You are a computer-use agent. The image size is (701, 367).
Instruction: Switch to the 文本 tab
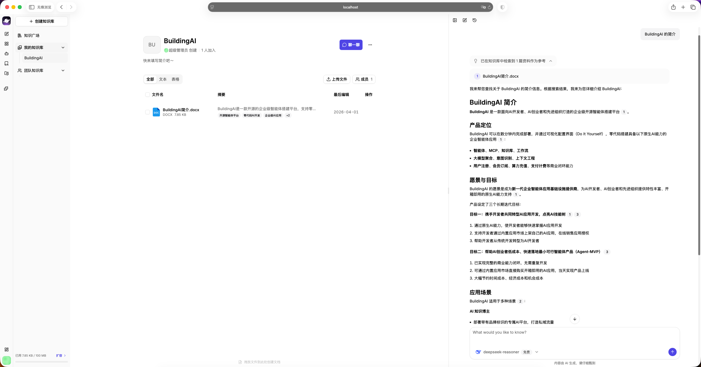(x=163, y=79)
